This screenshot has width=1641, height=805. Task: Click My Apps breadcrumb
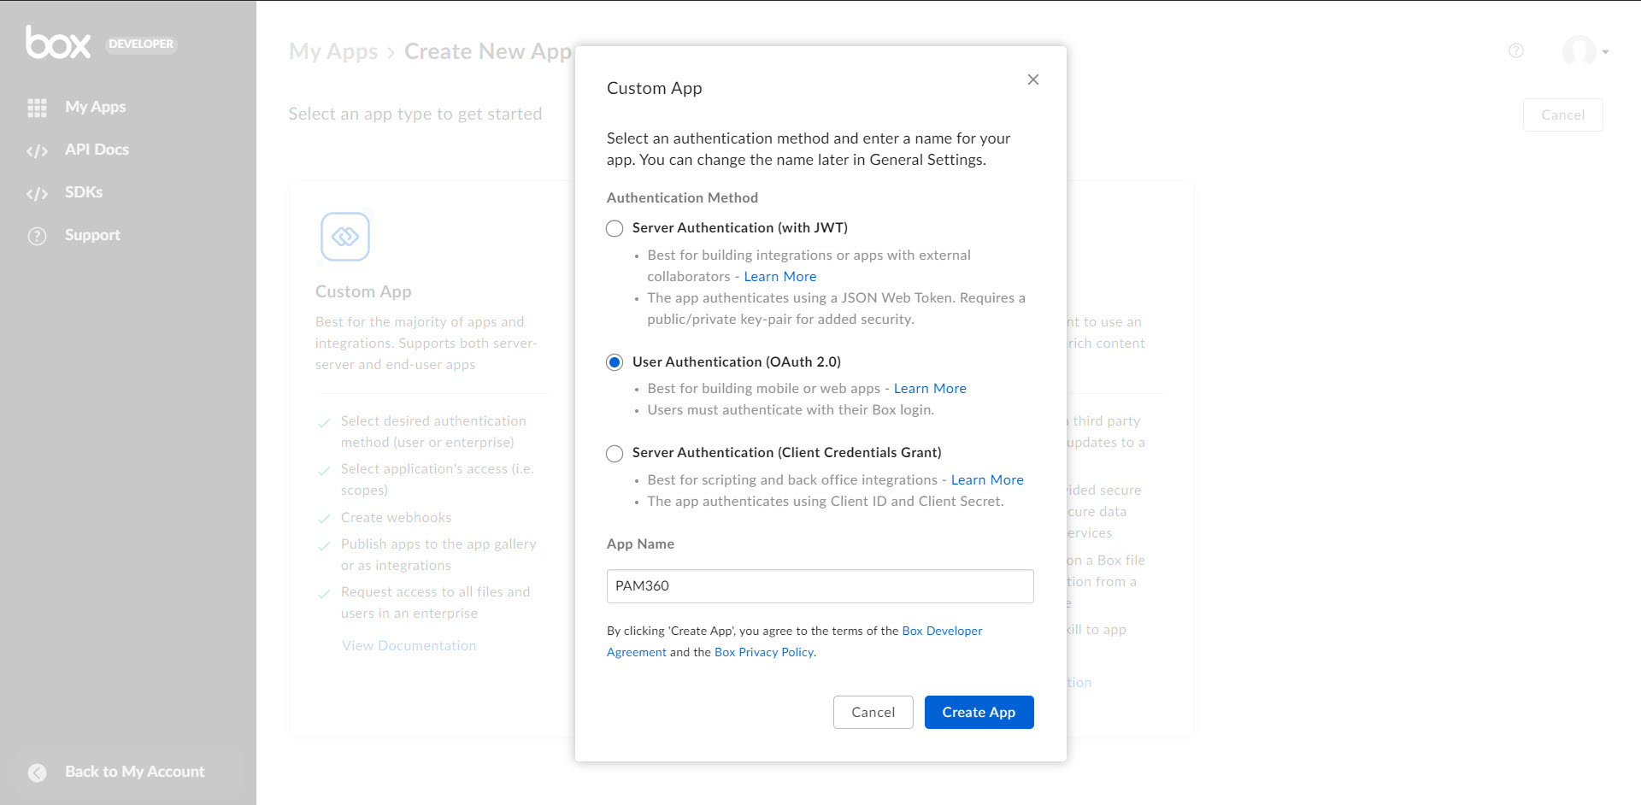coord(333,51)
